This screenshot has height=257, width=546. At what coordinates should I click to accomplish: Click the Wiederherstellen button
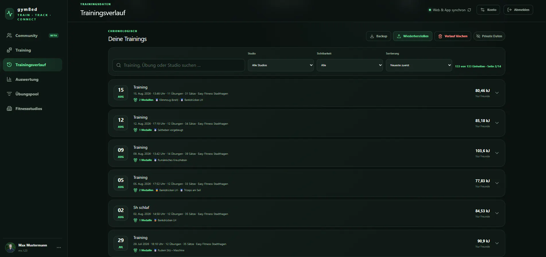[413, 36]
